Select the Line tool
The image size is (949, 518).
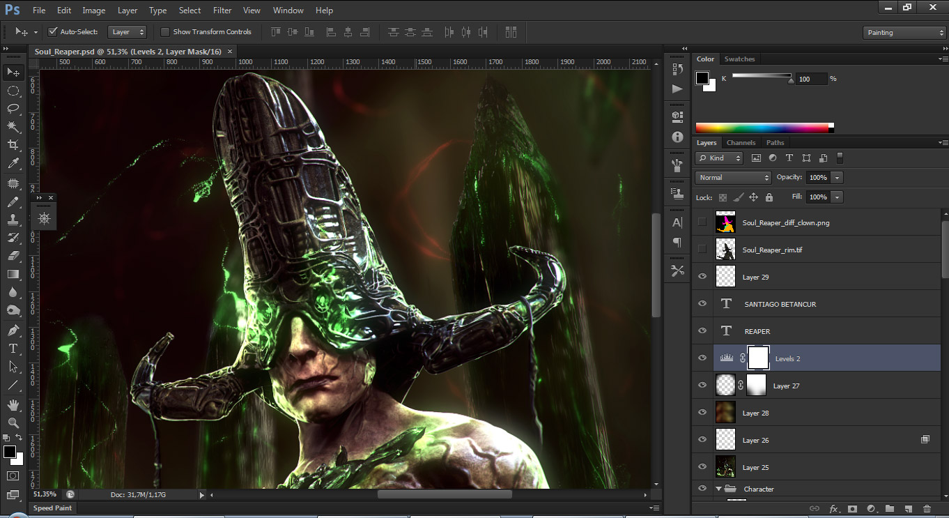click(x=13, y=385)
